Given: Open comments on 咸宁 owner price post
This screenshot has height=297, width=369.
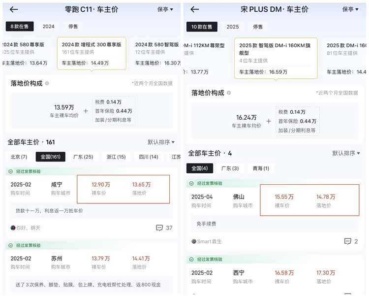Looking at the screenshot, I should [x=164, y=228].
